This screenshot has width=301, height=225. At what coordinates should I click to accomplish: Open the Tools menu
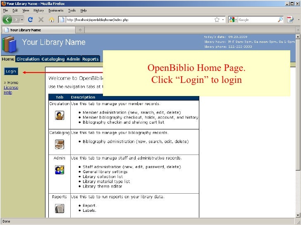[72, 11]
